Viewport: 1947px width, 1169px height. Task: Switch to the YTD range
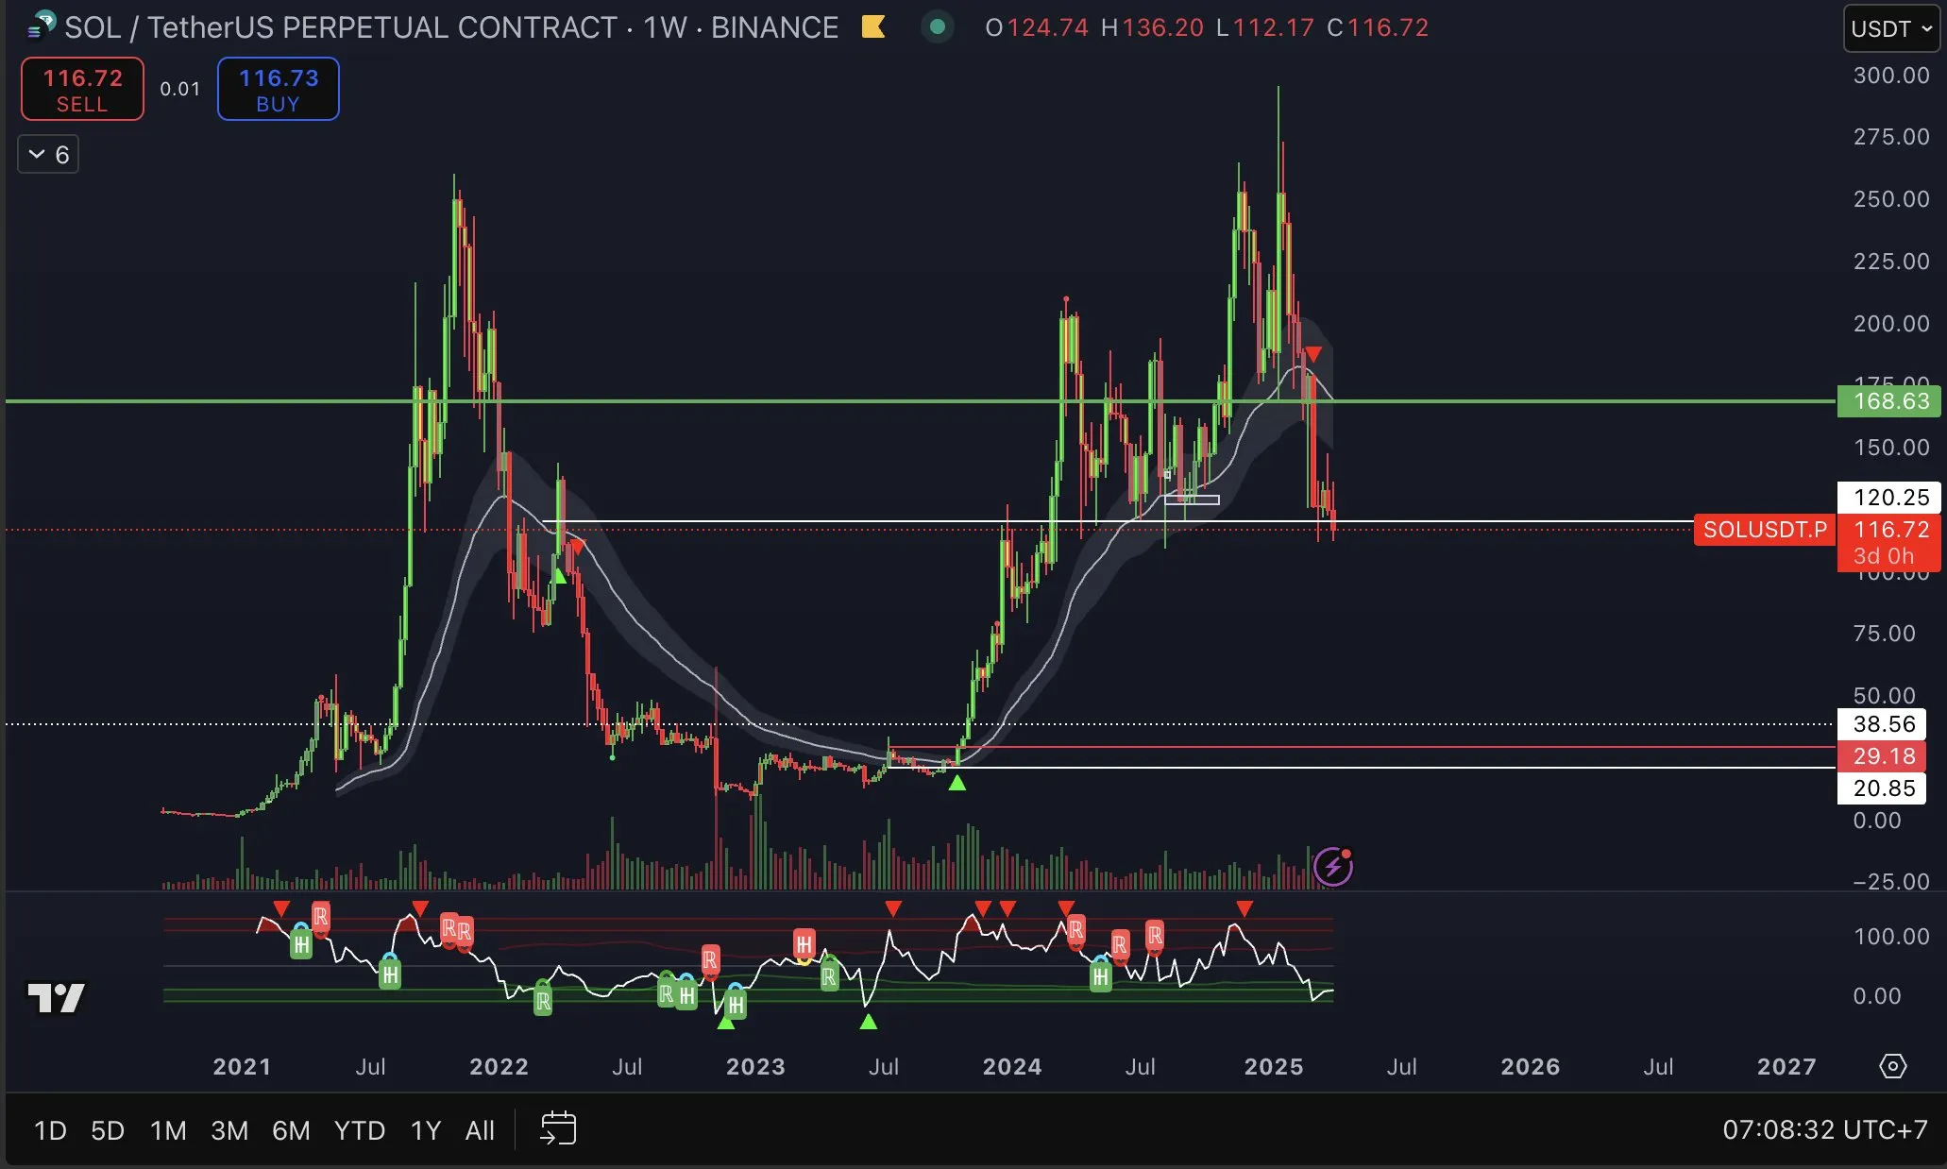click(359, 1129)
